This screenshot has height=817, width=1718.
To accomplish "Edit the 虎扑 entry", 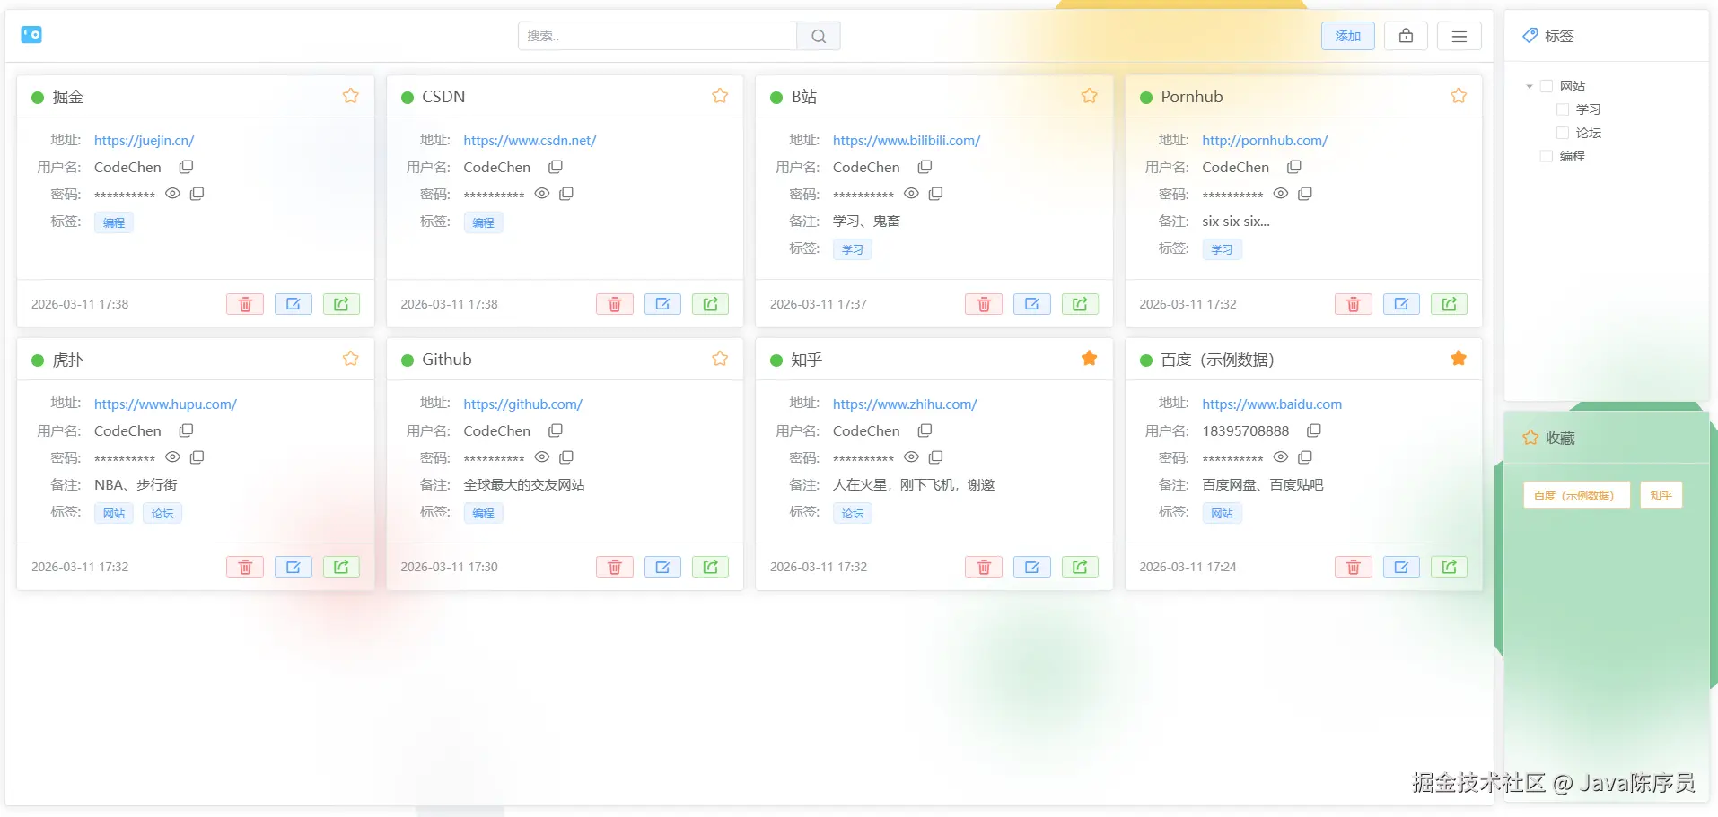I will (294, 567).
